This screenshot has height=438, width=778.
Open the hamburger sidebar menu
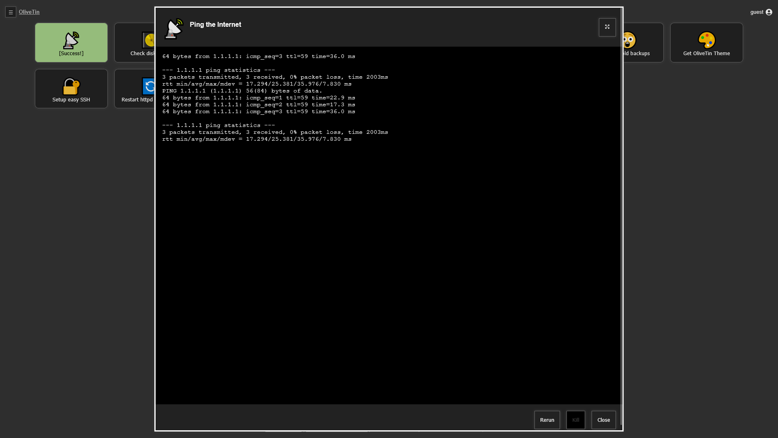(x=11, y=12)
